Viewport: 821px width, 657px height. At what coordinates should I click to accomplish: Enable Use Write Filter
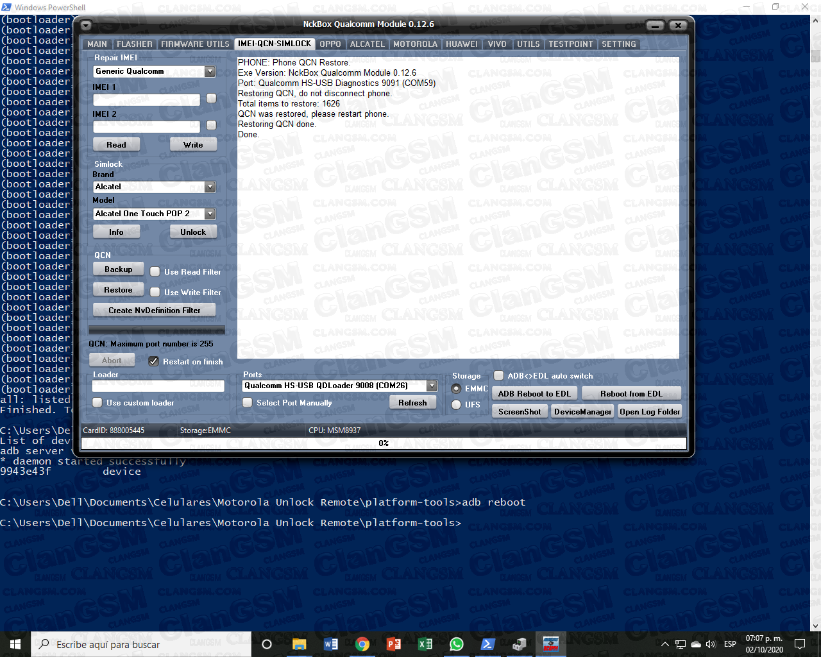(155, 292)
